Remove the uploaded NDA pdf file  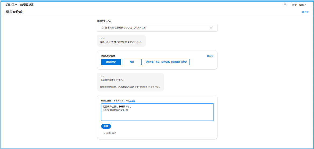coord(211,28)
